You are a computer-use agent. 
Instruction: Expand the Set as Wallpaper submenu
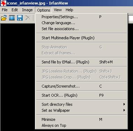(81, 110)
